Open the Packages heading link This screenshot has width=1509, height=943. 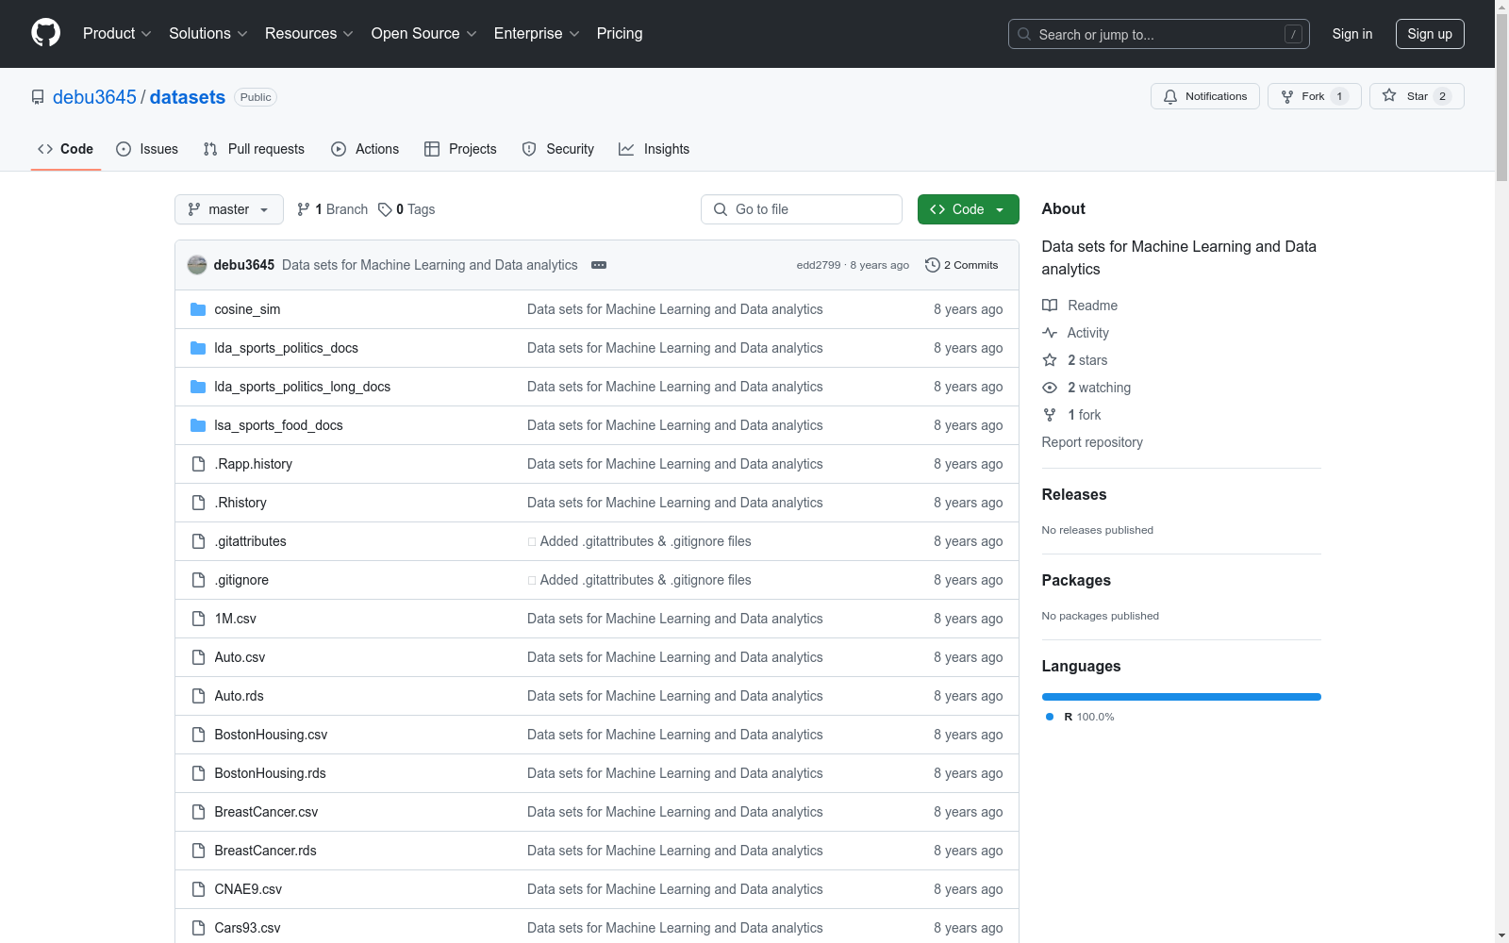click(x=1076, y=580)
